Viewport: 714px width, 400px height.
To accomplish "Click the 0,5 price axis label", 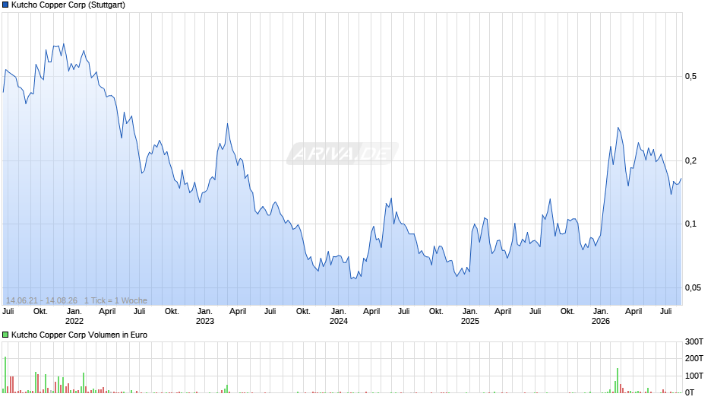I will 690,76.
